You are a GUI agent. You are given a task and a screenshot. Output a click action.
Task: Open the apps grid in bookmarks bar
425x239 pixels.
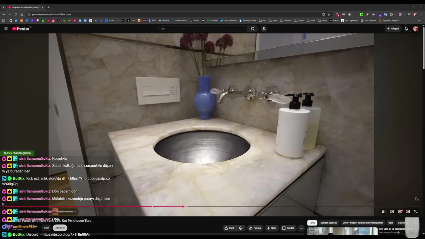click(x=4, y=21)
